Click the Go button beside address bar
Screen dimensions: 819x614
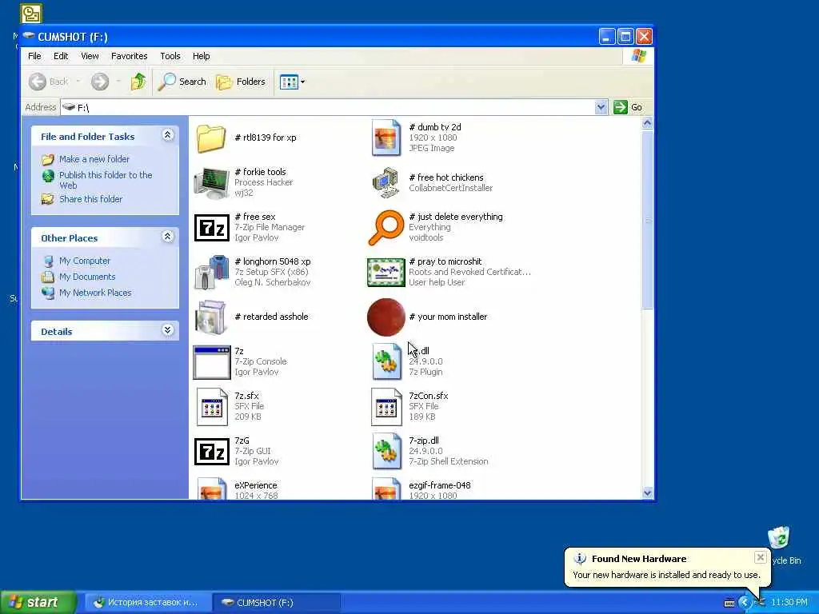click(x=629, y=107)
